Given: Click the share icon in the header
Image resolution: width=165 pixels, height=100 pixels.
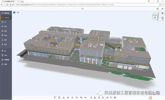Looking at the screenshot, I should tap(157, 9).
